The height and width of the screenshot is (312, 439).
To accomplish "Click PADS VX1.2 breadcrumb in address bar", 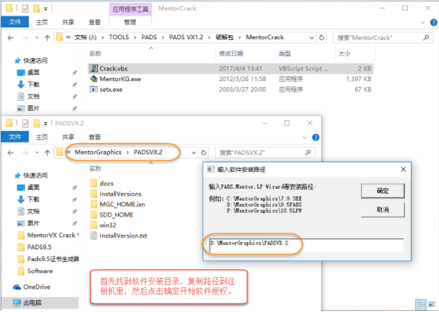I will tap(186, 37).
